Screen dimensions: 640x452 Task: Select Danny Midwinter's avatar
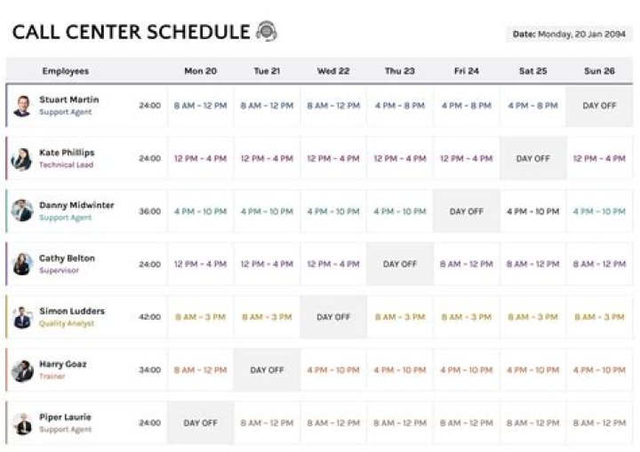click(22, 211)
